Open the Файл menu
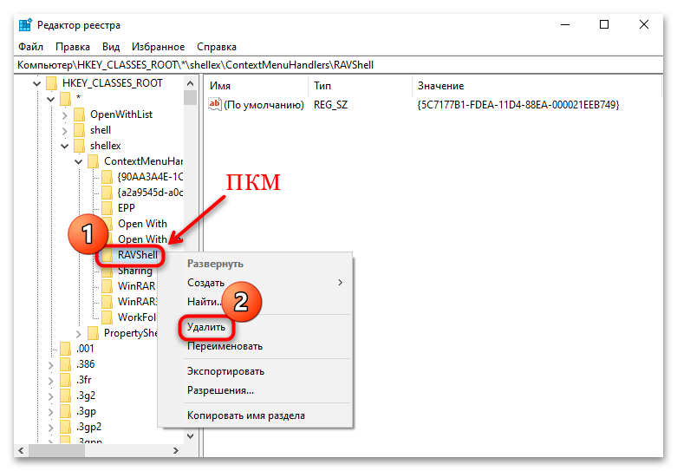The image size is (677, 471). 30,47
